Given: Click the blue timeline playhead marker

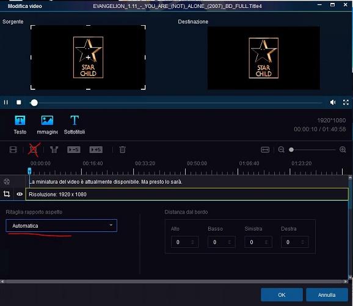Looking at the screenshot, I should (29, 171).
